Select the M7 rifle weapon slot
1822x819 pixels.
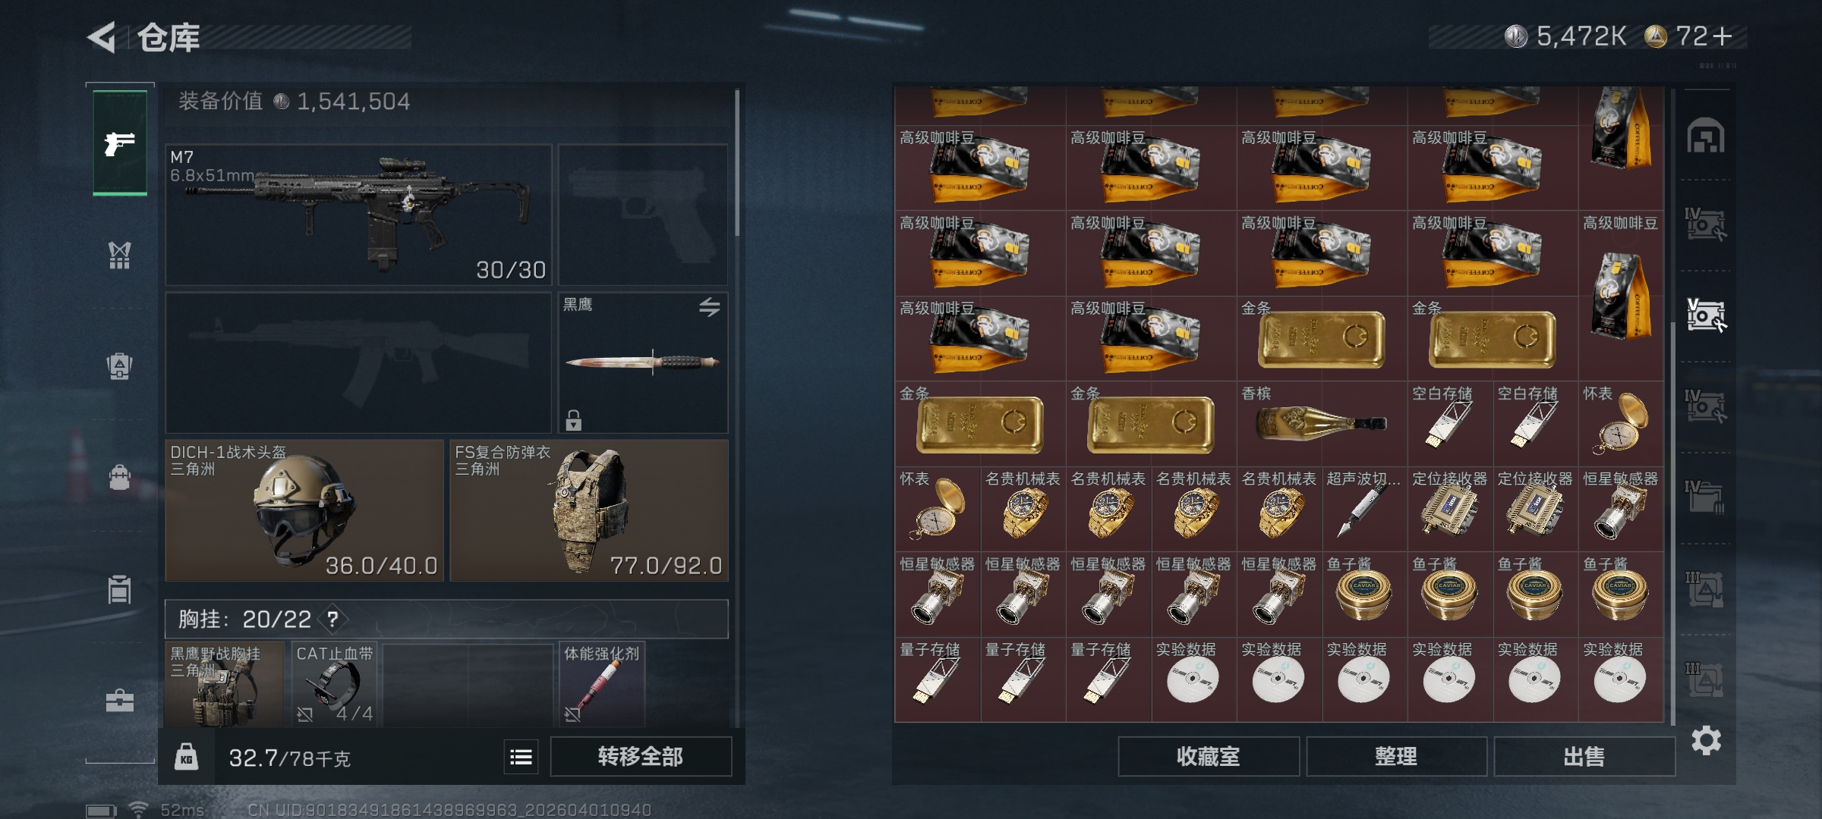(358, 215)
